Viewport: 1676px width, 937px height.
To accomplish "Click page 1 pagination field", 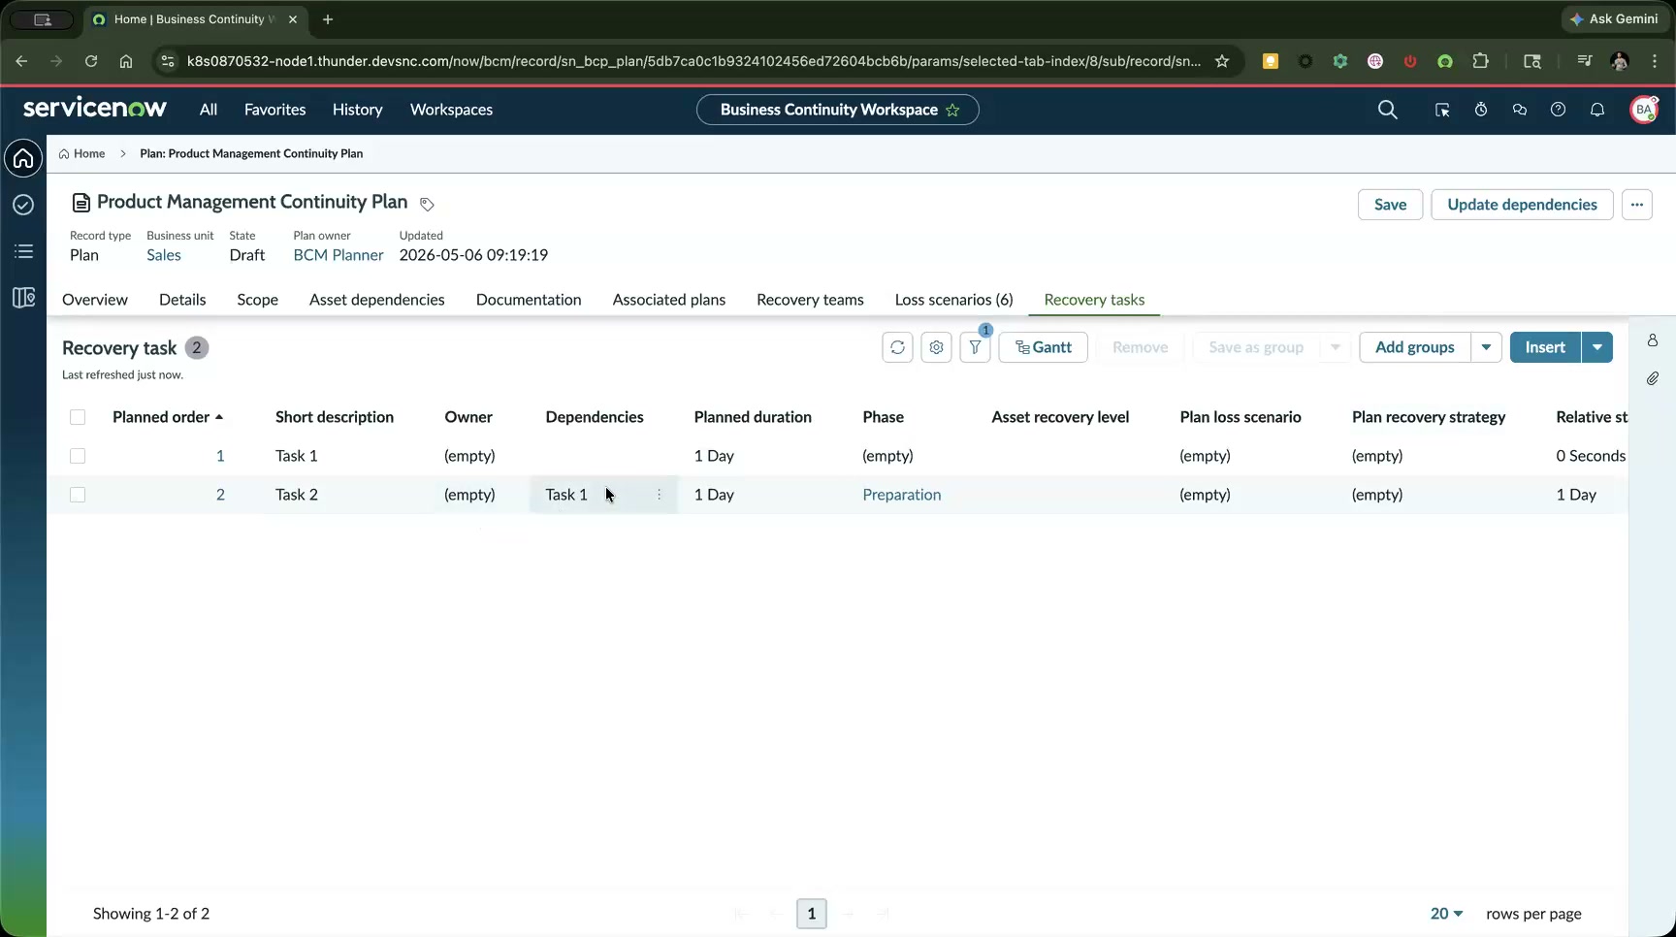I will 812,914.
